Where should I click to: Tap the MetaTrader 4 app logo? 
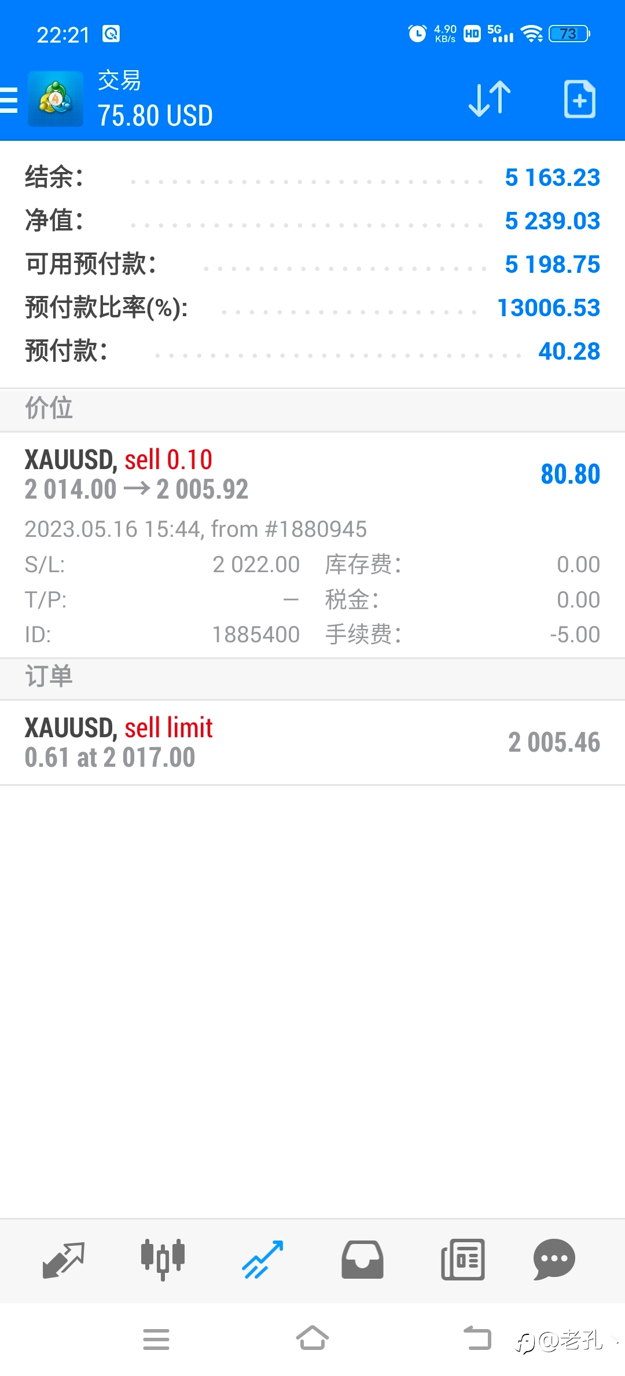(56, 99)
